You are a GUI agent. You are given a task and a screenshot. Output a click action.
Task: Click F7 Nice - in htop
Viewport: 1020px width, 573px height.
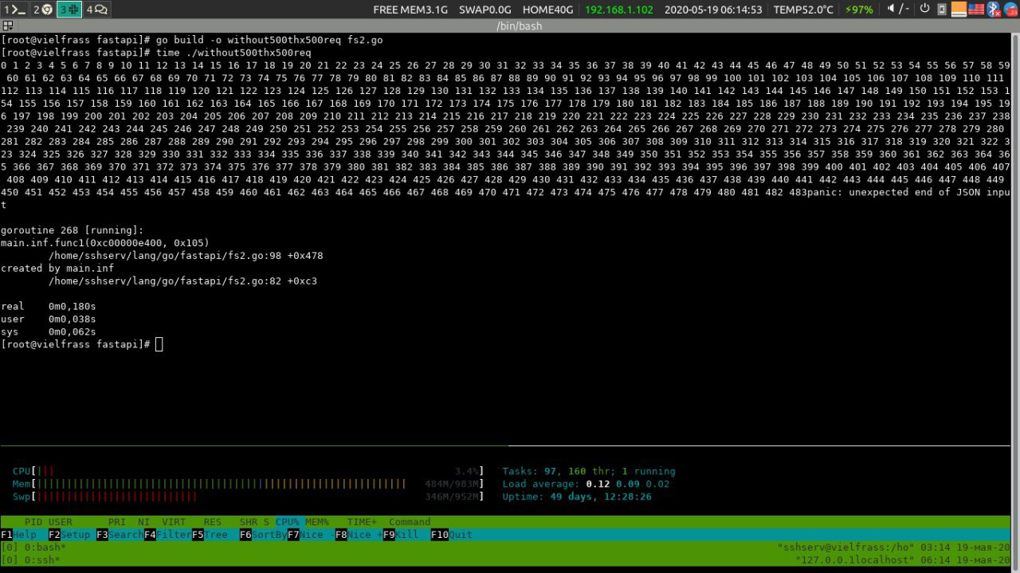coord(311,535)
